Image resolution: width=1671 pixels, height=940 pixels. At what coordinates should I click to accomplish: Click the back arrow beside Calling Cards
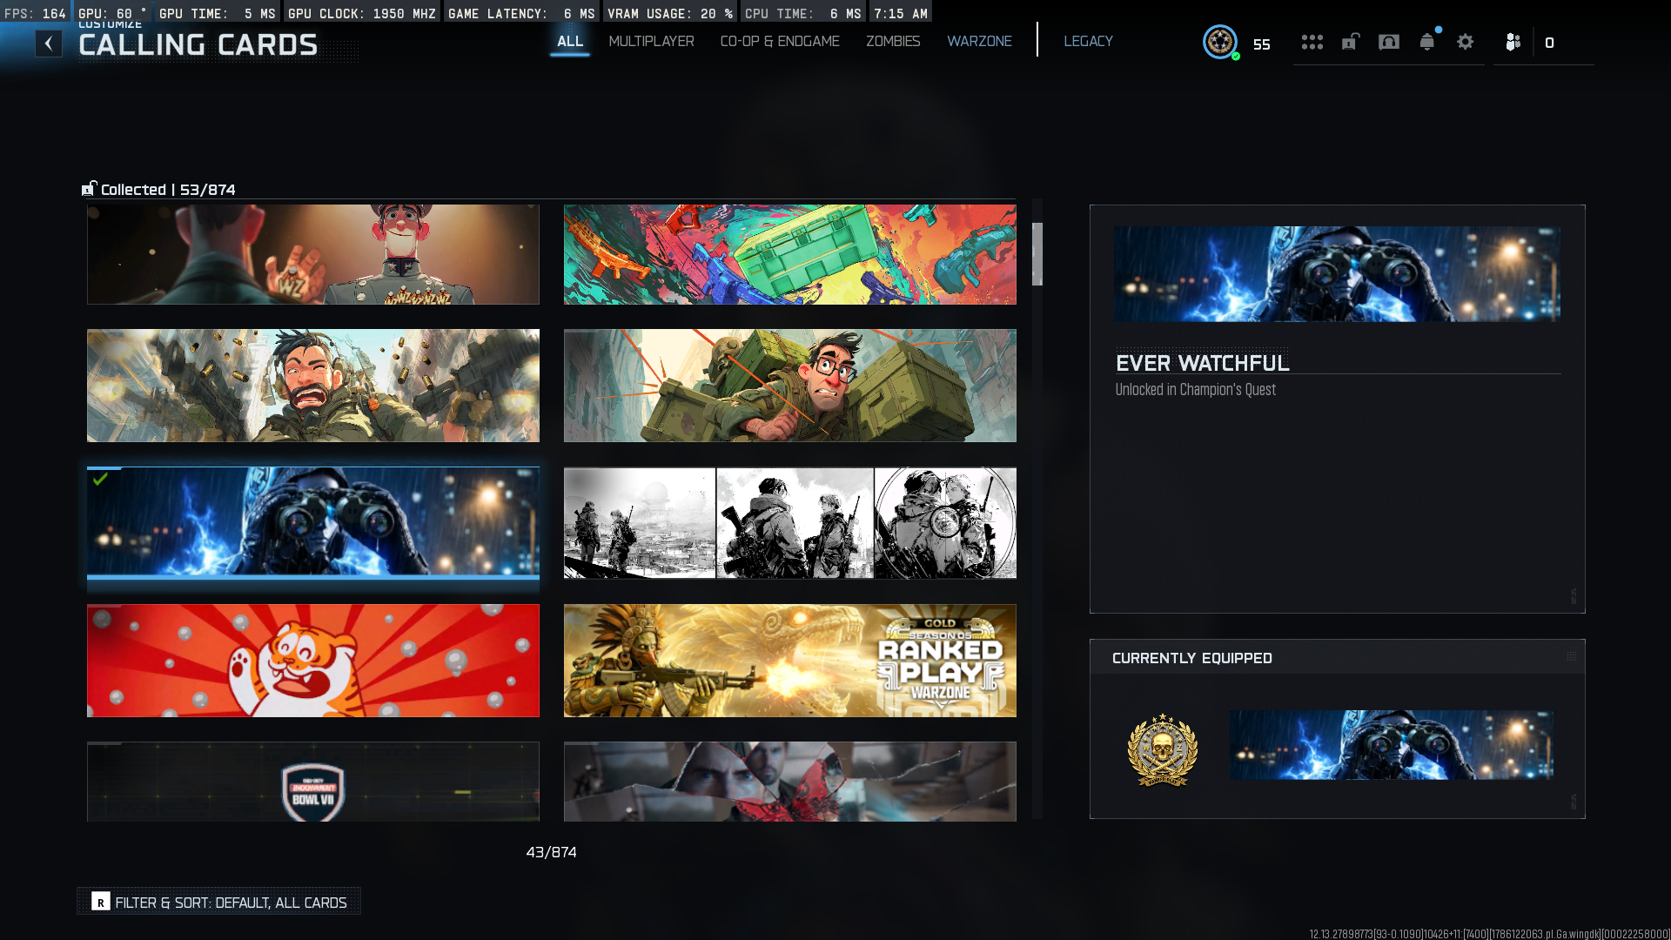(49, 44)
